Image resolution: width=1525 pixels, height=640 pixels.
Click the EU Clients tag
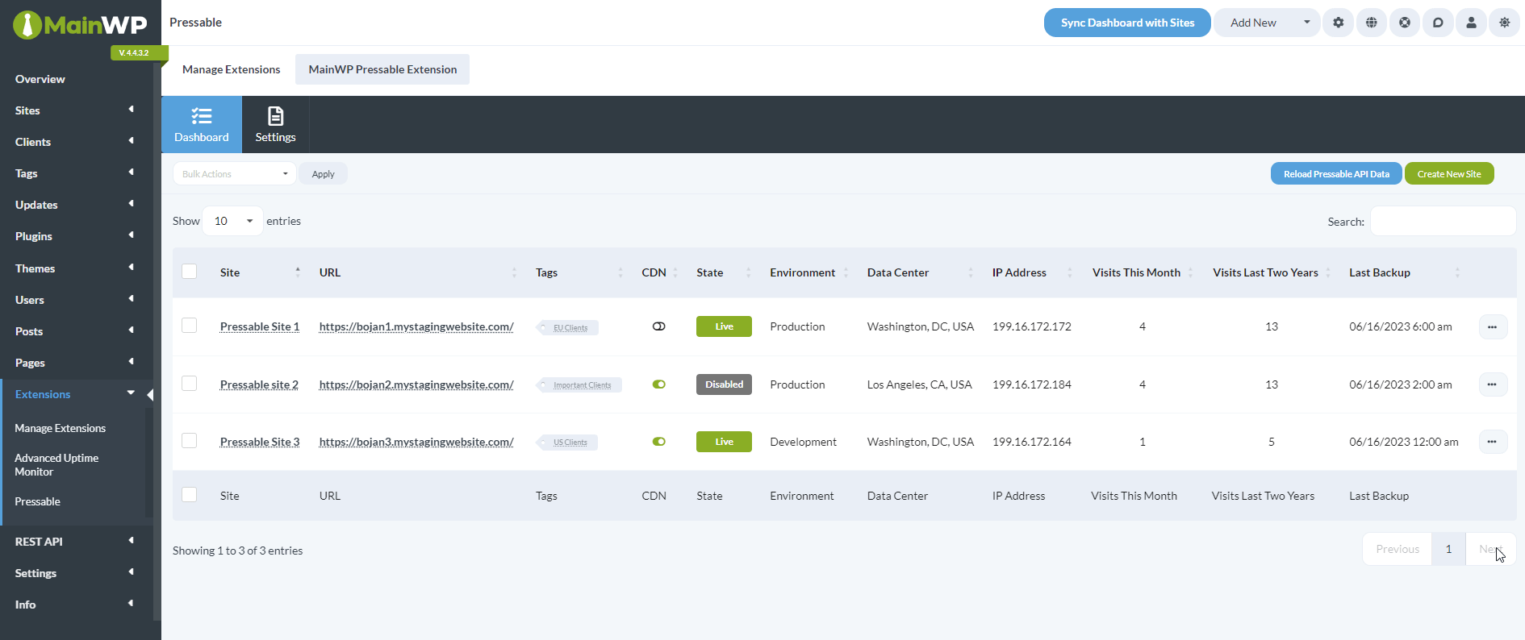[x=568, y=328]
